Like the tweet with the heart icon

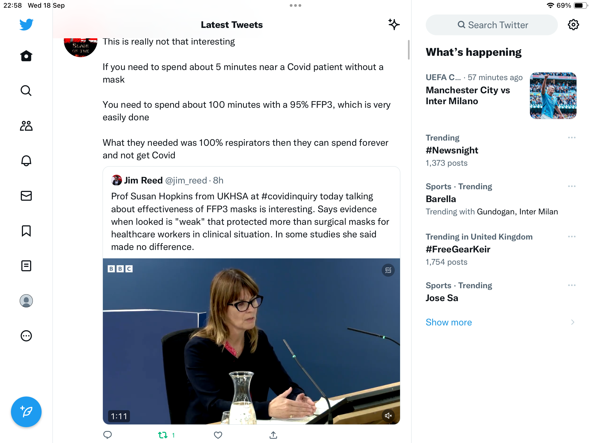[x=218, y=435]
